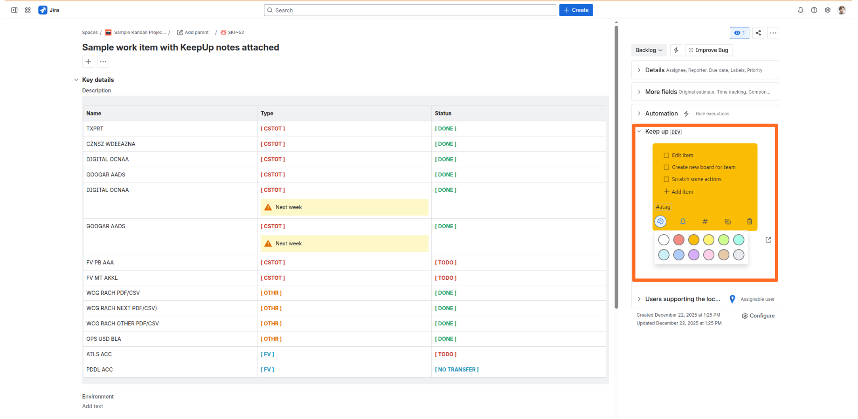
Task: Tick the 'Scratch some actions' checkbox
Action: coord(666,179)
